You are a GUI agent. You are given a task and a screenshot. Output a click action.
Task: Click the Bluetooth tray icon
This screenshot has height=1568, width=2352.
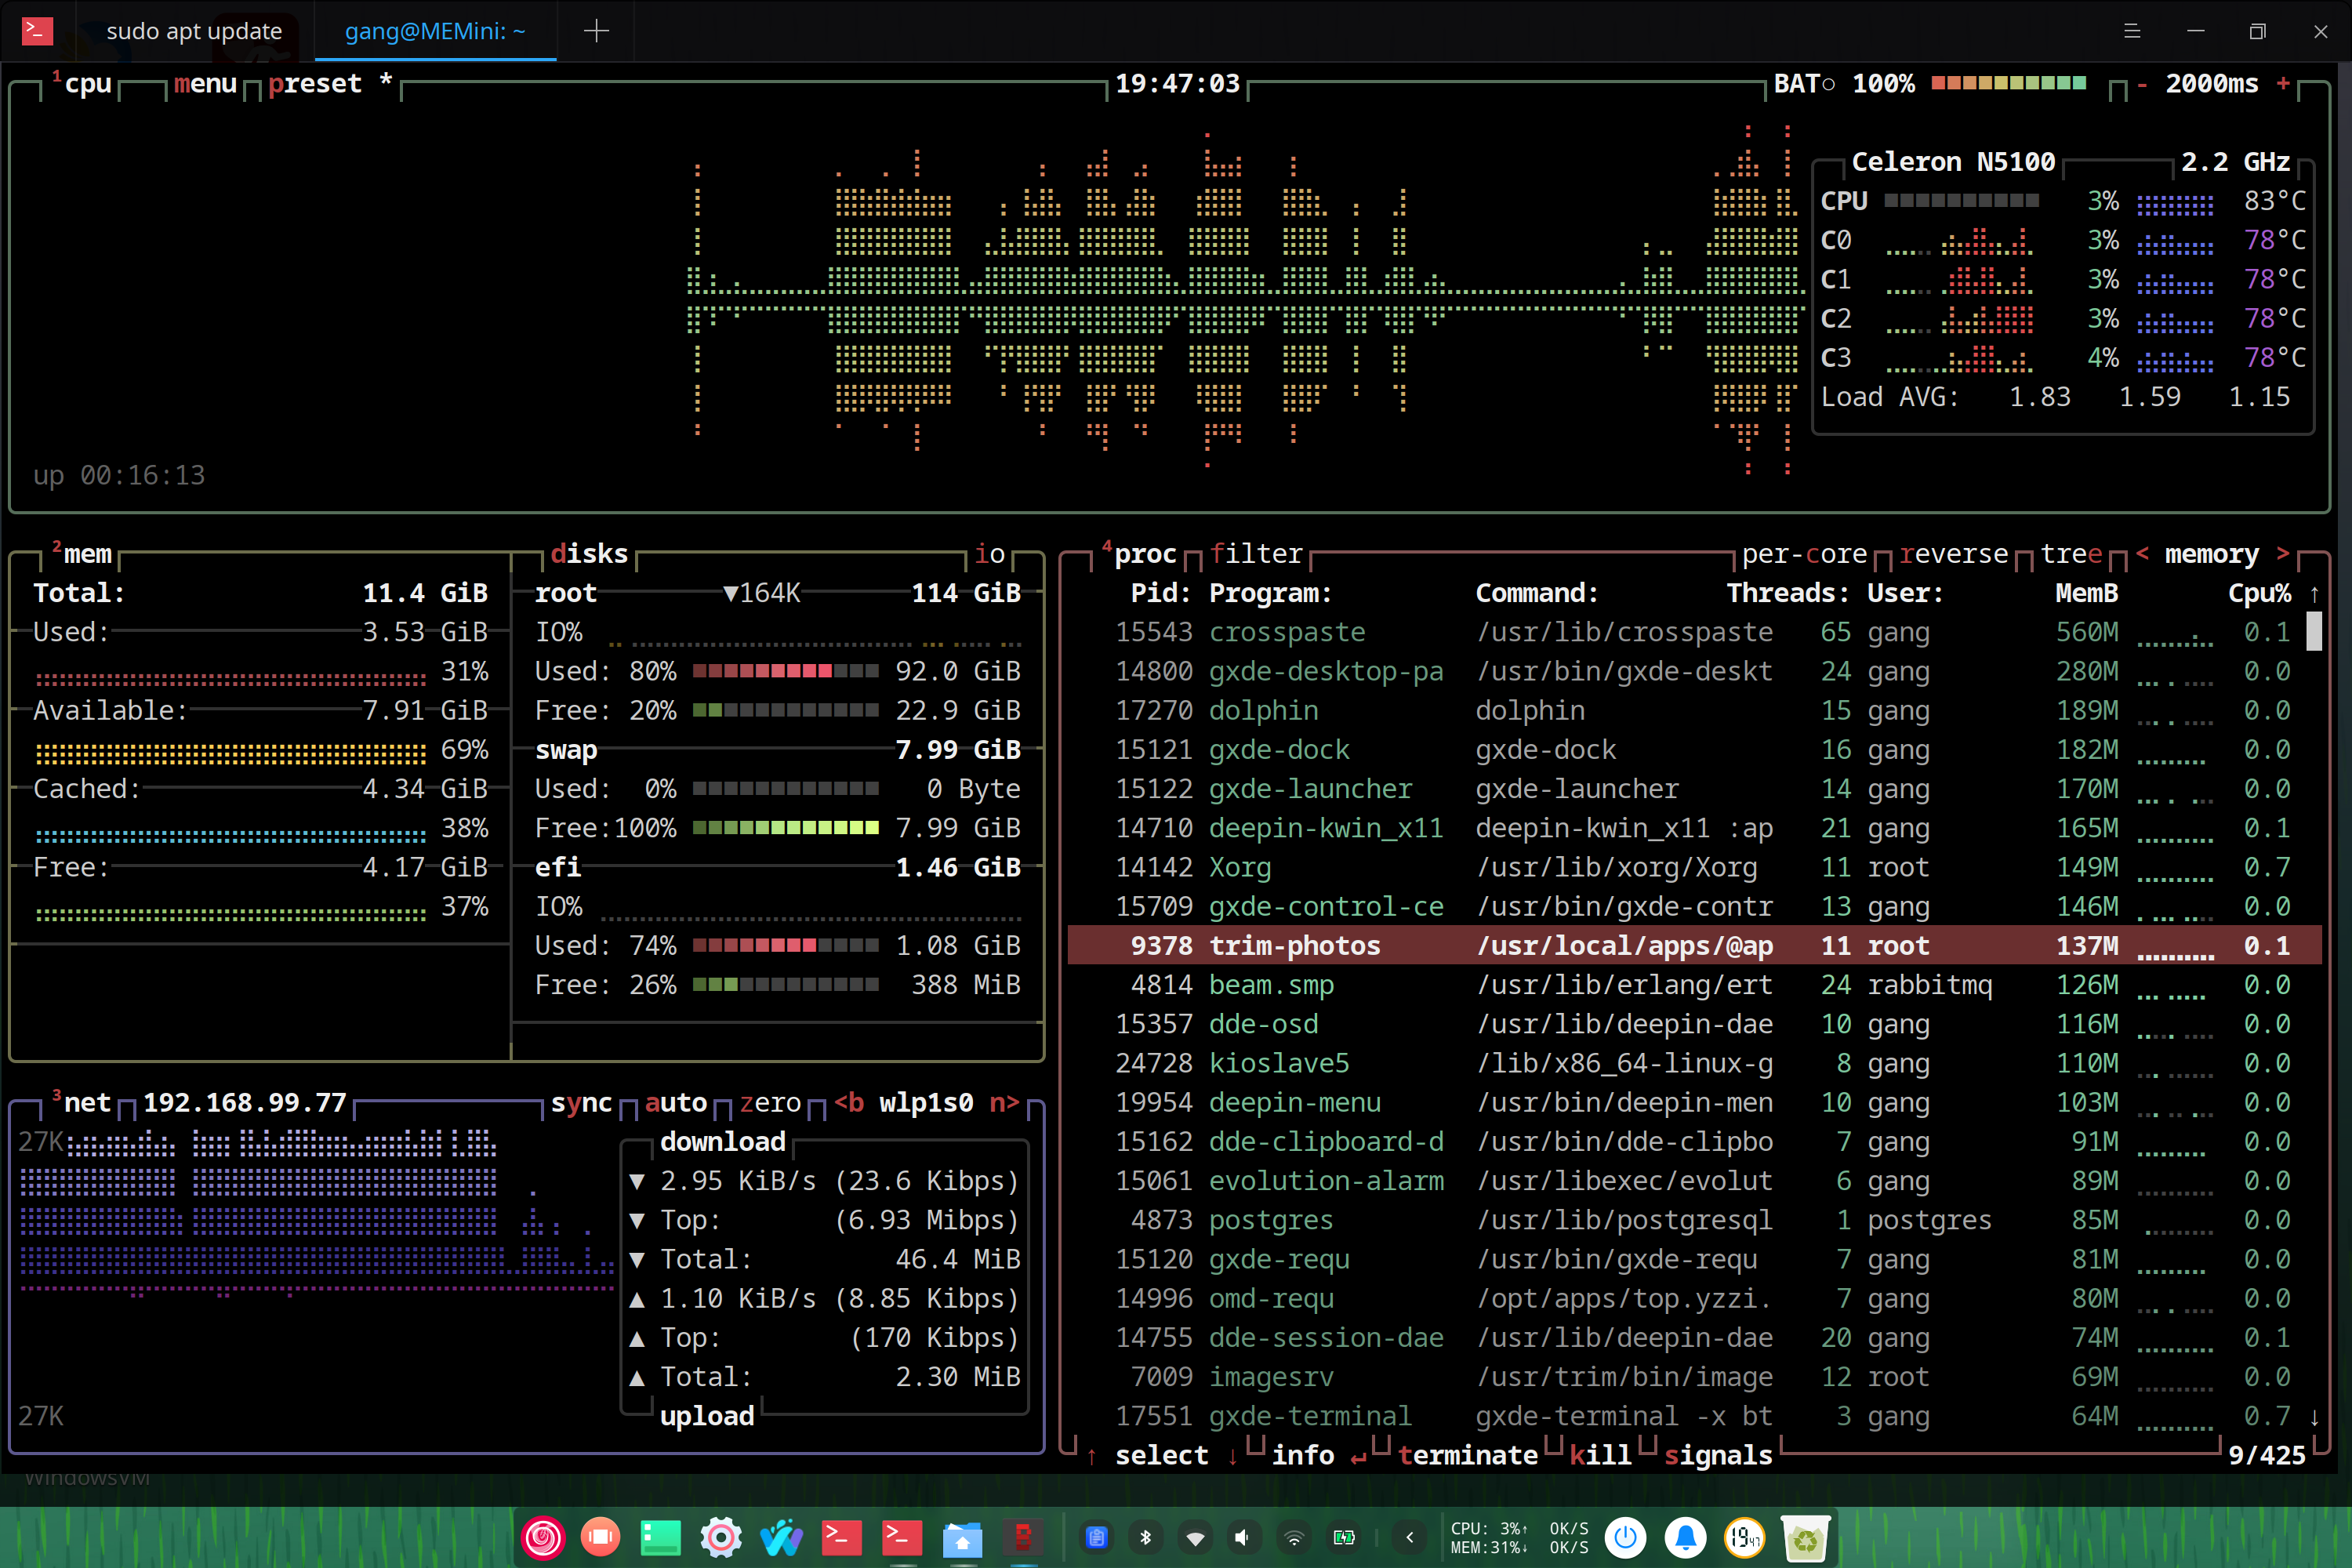coord(1146,1537)
